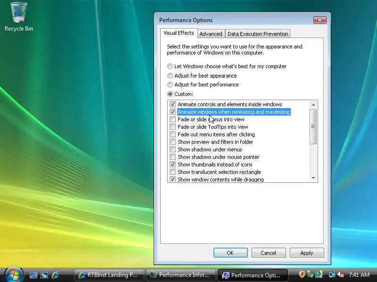Click Show Desktop quick launch icon
The image size is (377, 282).
[x=33, y=275]
